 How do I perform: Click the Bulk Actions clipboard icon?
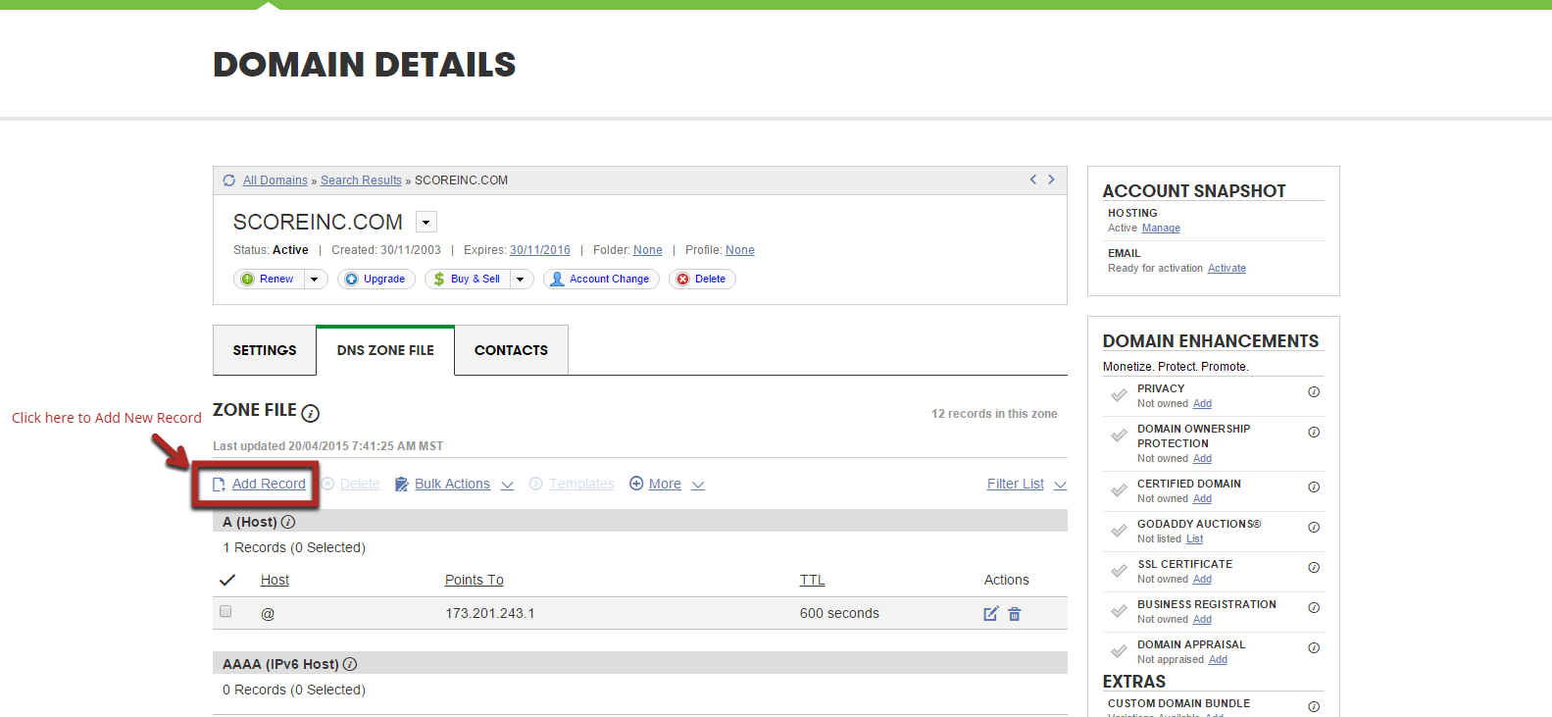[x=402, y=485]
